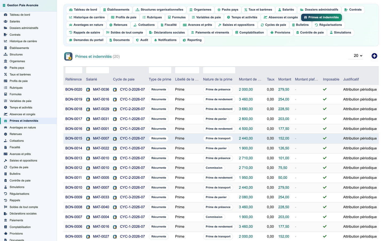Switch to the Bulletins tab

[300, 25]
